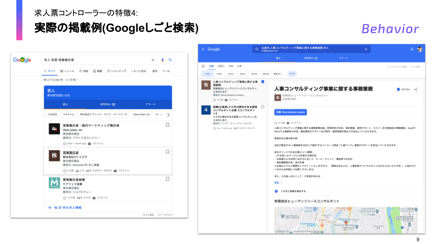
Task: Select the 10 km distance option
Action: [x=219, y=74]
